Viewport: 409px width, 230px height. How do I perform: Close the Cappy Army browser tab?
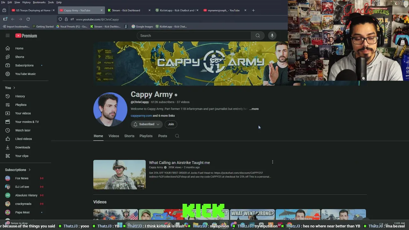coord(102,10)
